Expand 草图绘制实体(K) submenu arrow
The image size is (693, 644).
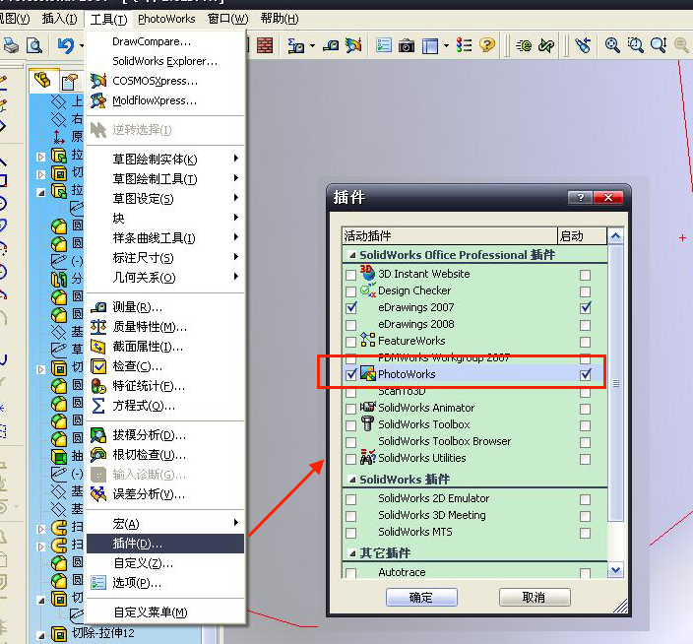click(236, 159)
